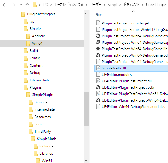Click icon of UE4Editor-PluginTestProject.pdb
168x163 pixels.
tap(98, 87)
